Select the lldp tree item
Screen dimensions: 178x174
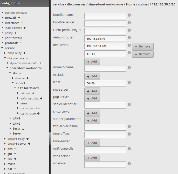10,159
